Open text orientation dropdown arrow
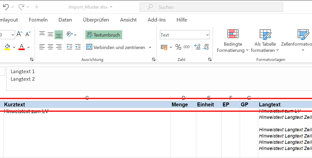 pos(75,35)
